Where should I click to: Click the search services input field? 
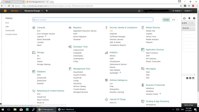(93, 20)
